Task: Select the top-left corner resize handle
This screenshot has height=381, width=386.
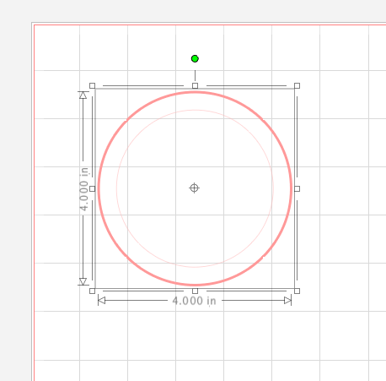Action: click(92, 85)
